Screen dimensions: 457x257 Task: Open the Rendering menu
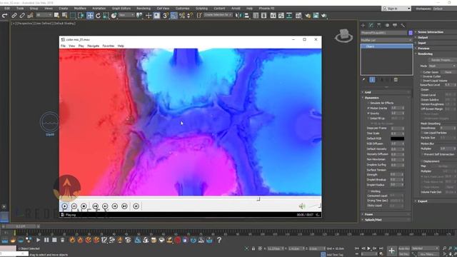(144, 8)
